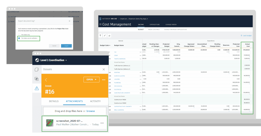The height and width of the screenshot is (136, 261).
Task: Switch to the Attachments tab
Action: (x=74, y=101)
